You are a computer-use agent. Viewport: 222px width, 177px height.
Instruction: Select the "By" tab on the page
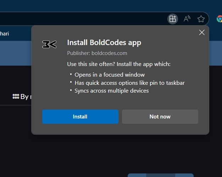coord(24,96)
